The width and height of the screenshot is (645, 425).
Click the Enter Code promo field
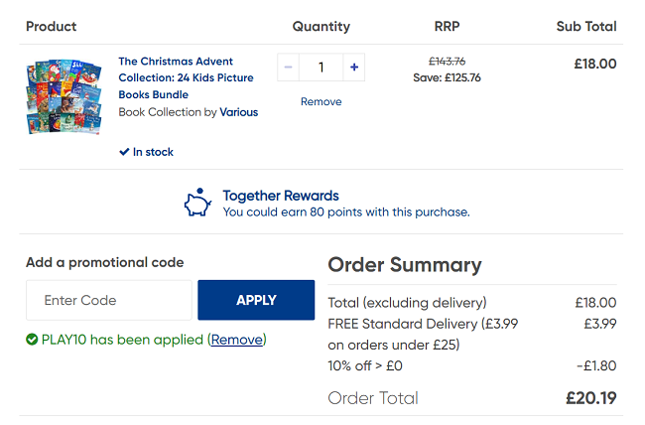coord(109,300)
